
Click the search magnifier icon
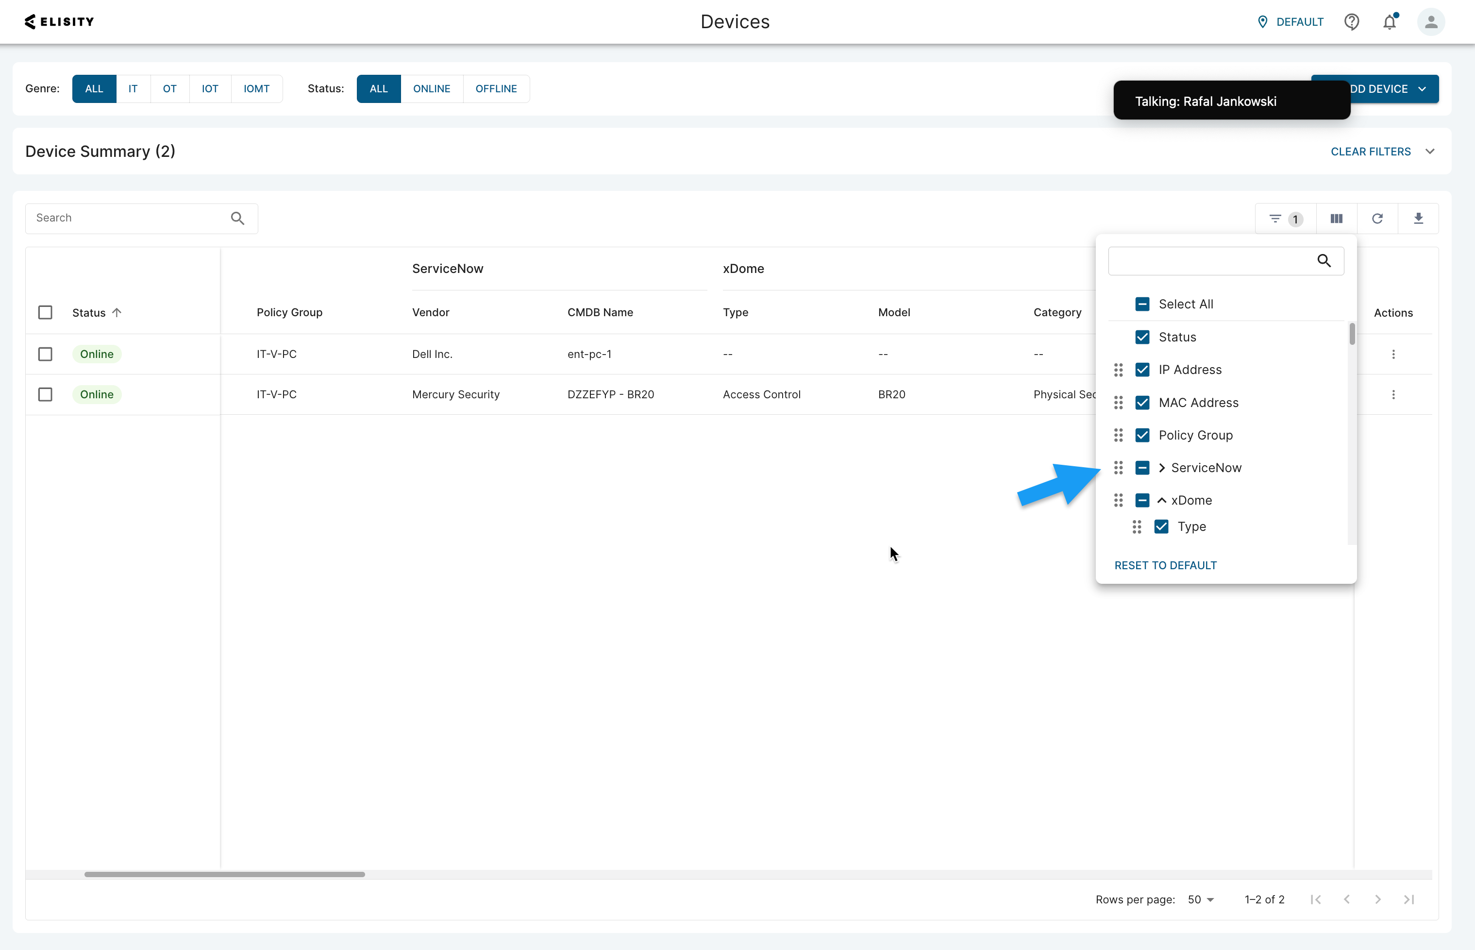237,218
